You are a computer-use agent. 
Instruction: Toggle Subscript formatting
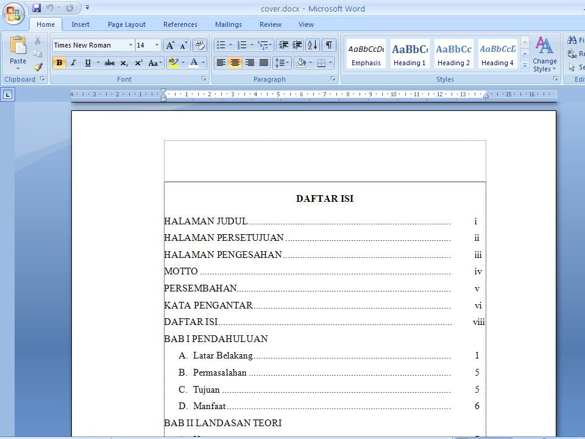(124, 63)
